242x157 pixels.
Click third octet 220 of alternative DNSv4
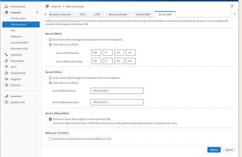tap(119, 61)
